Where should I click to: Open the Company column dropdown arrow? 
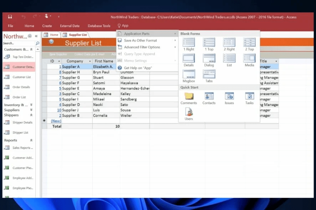point(90,61)
